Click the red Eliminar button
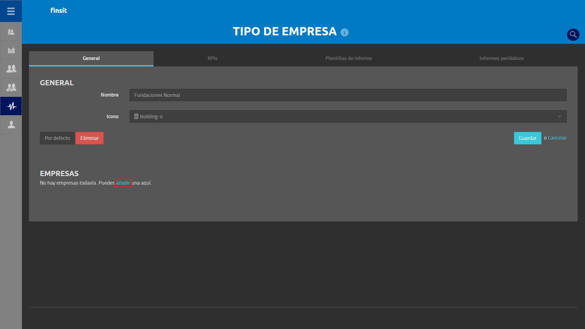 (x=90, y=138)
